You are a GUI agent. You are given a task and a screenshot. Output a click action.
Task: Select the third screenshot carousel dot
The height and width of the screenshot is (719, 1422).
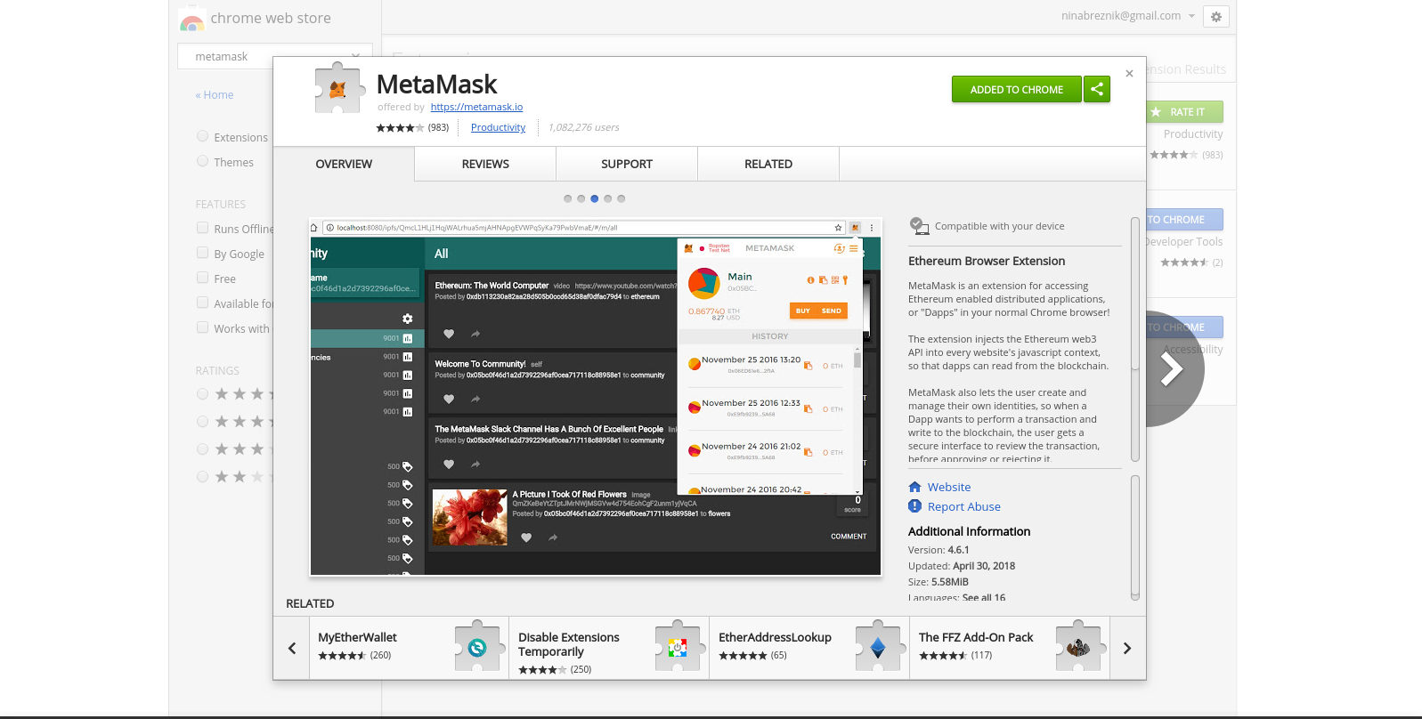click(595, 198)
